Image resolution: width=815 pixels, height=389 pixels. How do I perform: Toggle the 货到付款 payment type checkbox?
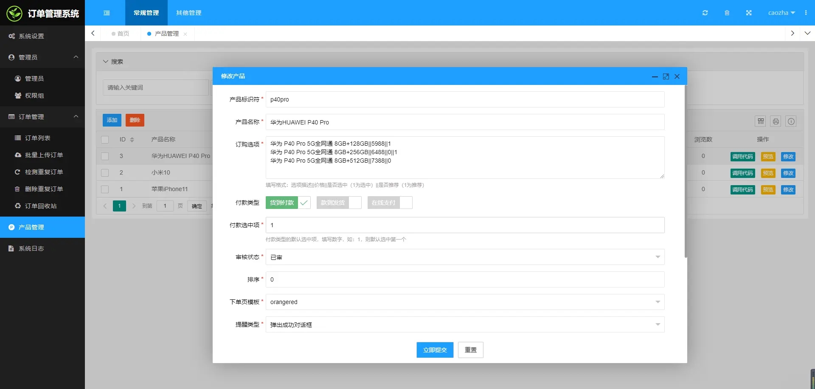point(288,203)
